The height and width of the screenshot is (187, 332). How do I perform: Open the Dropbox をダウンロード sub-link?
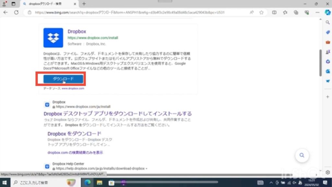(x=74, y=134)
